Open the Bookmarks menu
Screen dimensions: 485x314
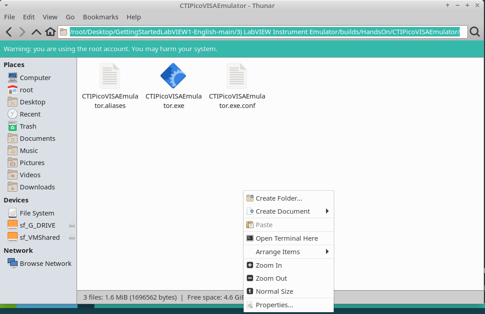[x=100, y=17]
